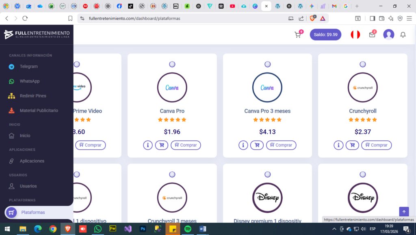Open Spotify from the Windows taskbar

coord(188,229)
